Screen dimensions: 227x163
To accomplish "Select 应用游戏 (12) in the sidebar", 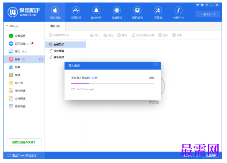I will (24, 44).
